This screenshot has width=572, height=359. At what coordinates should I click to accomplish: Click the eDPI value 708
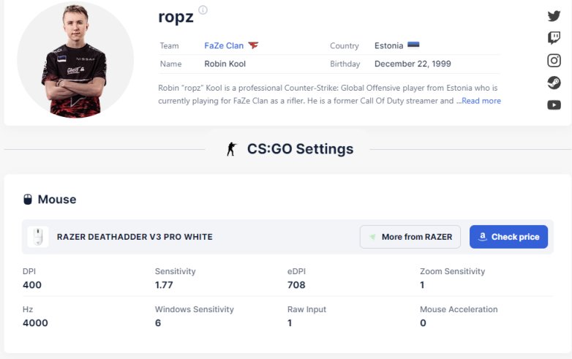click(296, 285)
